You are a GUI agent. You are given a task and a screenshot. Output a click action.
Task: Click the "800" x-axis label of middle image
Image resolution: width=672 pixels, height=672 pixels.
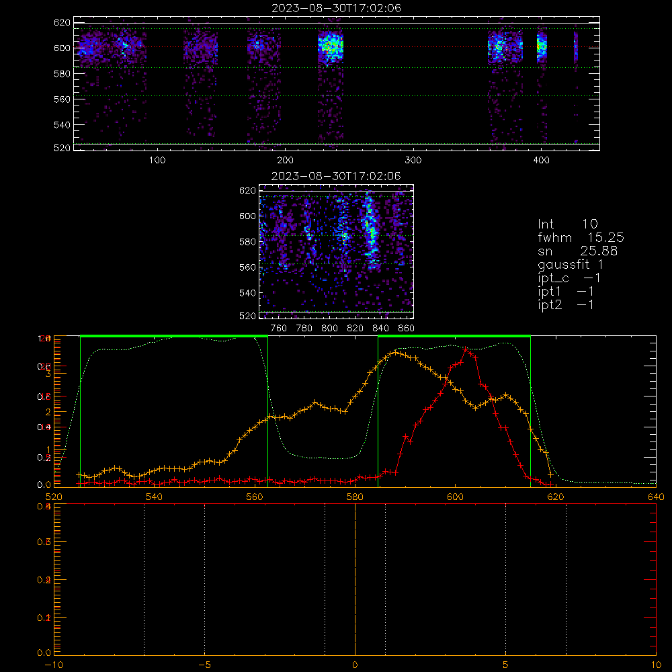[x=329, y=328]
